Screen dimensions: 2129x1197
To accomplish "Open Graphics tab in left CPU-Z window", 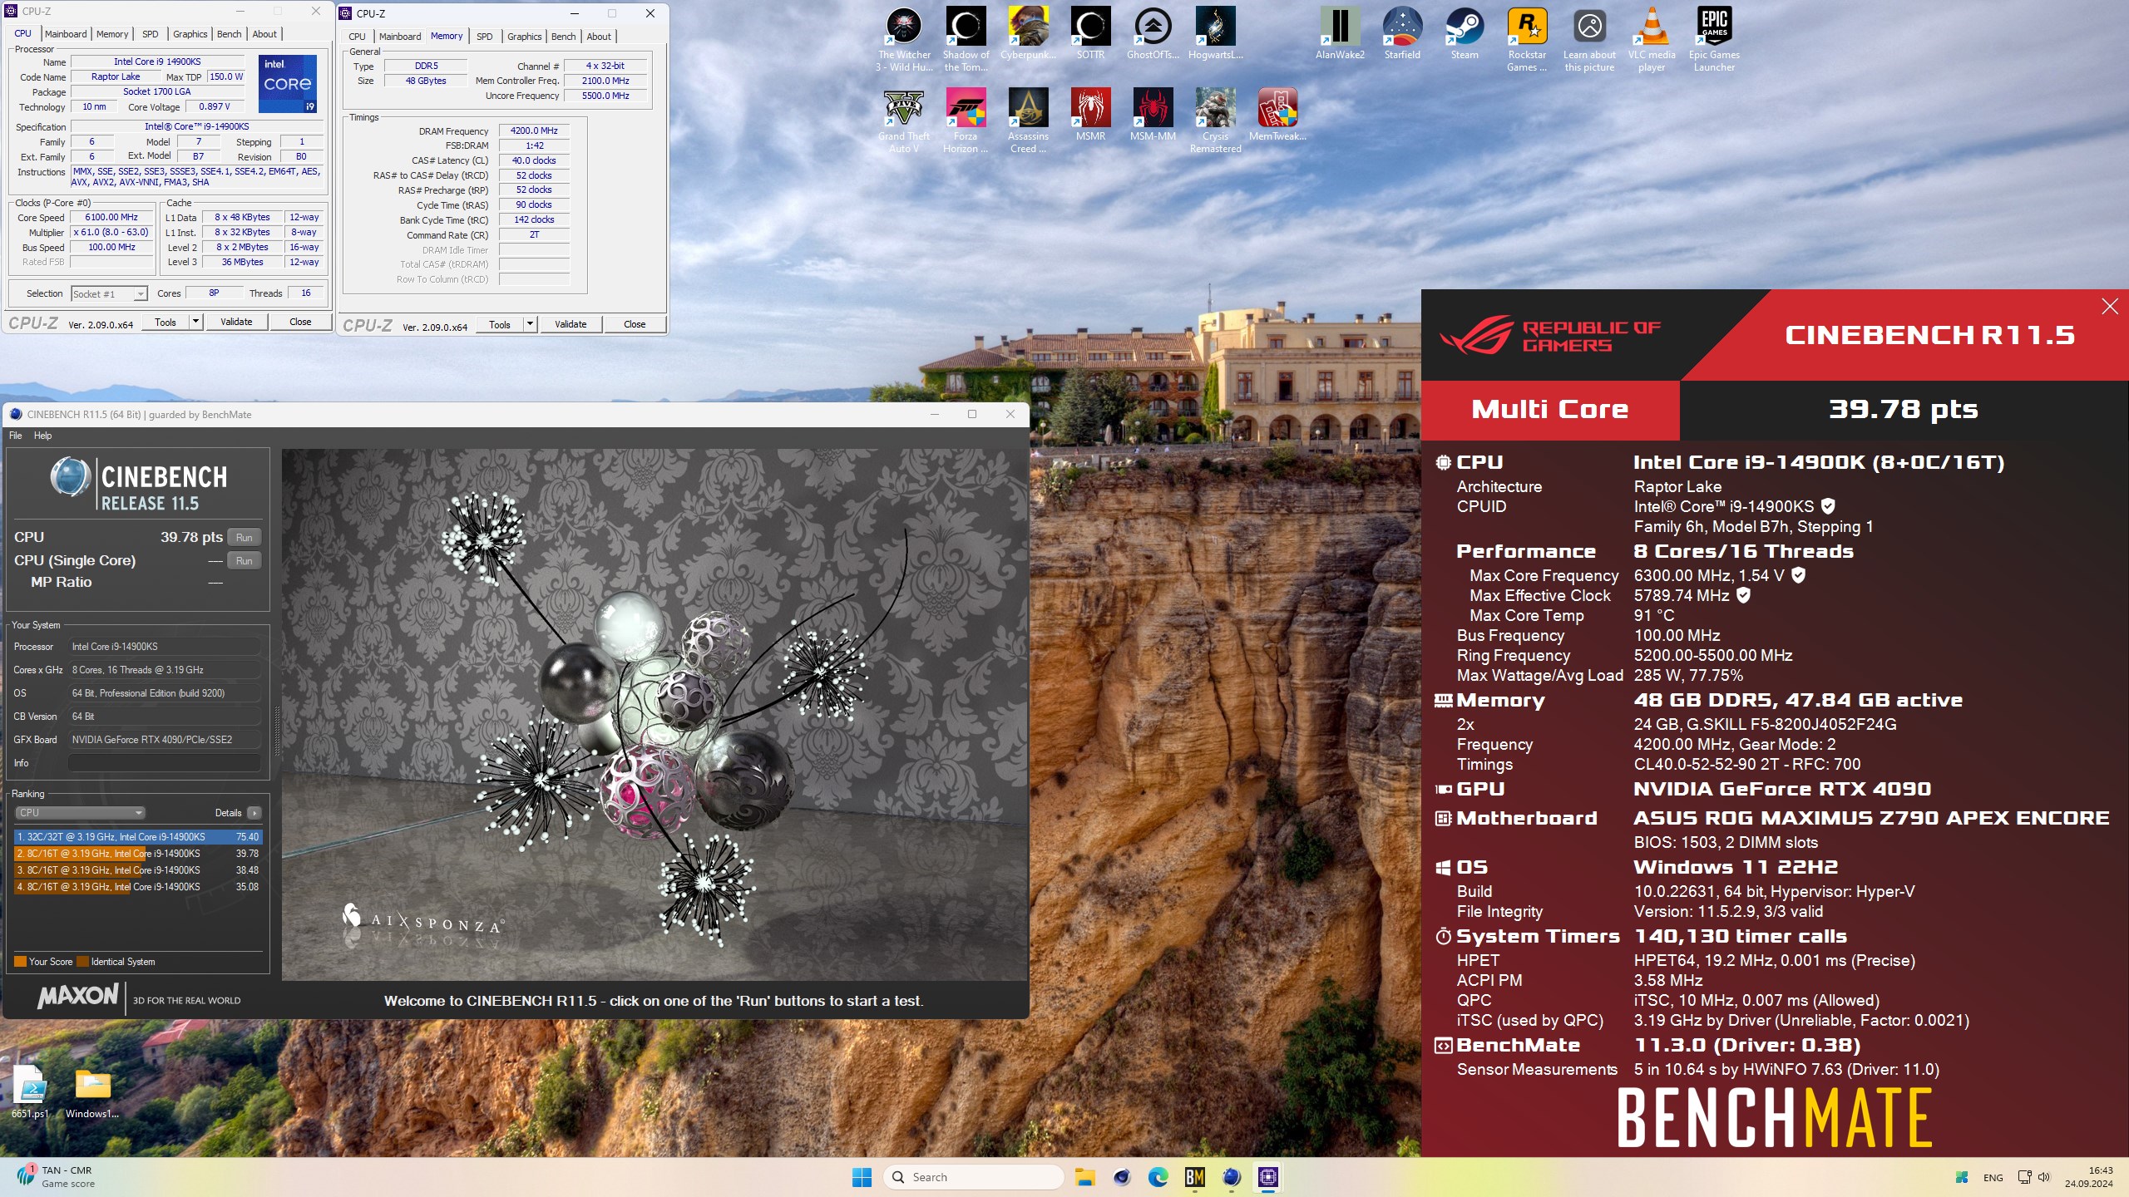I will coord(190,34).
